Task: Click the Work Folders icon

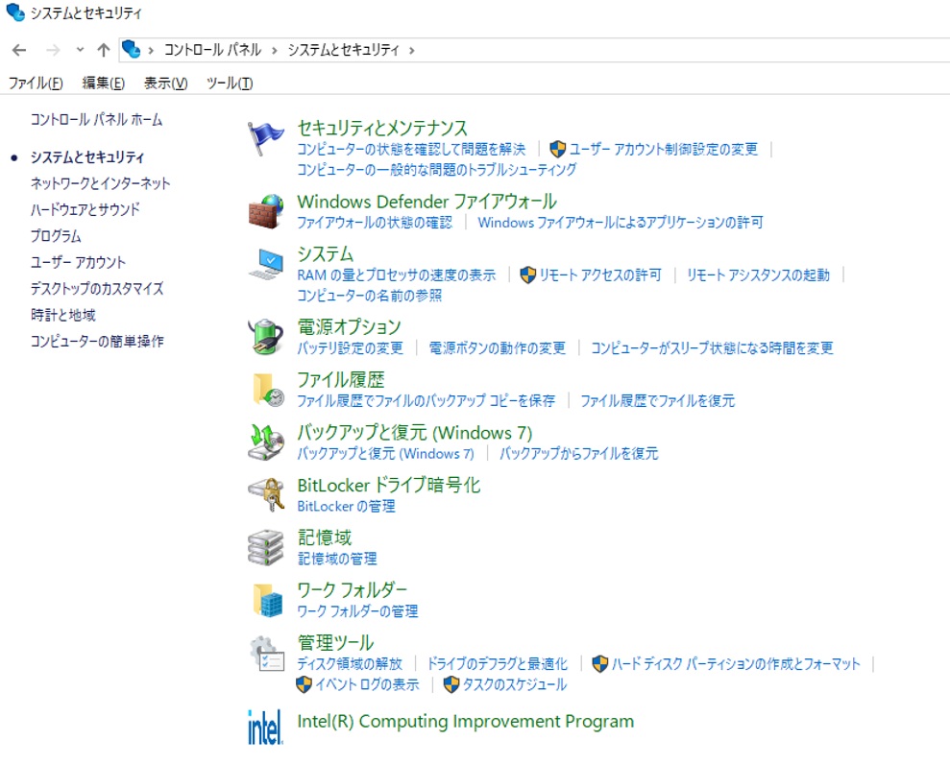Action: click(267, 600)
